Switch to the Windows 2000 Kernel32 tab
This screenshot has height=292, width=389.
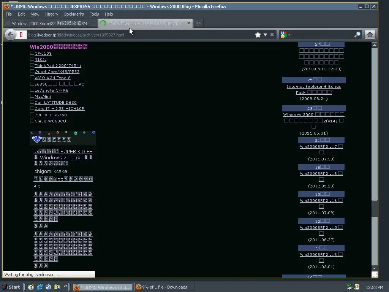tap(51, 23)
